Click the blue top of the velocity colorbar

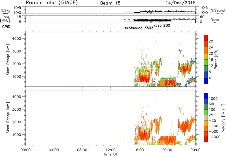[206, 96]
